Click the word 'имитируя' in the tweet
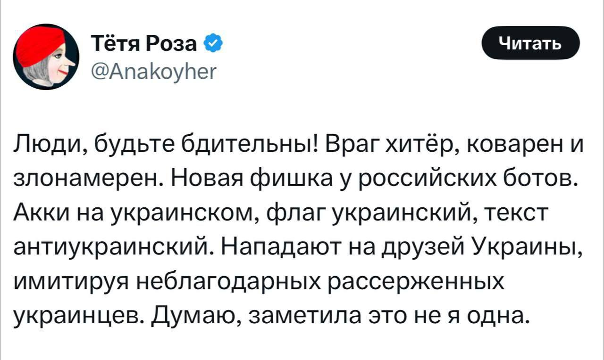Screen dimensions: 604x360 click(x=75, y=284)
